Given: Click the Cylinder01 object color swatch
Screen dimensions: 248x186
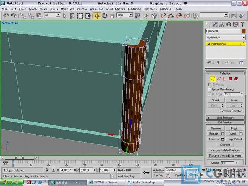Looking at the screenshot, I should click(x=243, y=31).
